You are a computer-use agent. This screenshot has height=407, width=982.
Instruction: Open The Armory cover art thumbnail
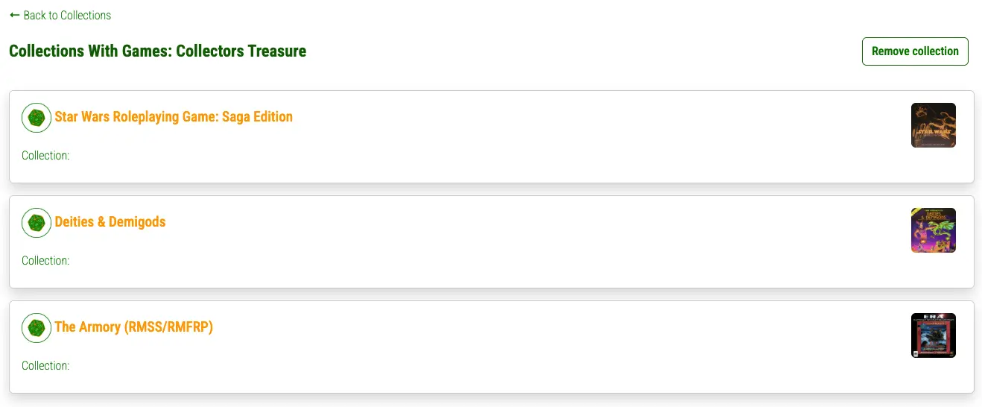click(x=933, y=335)
